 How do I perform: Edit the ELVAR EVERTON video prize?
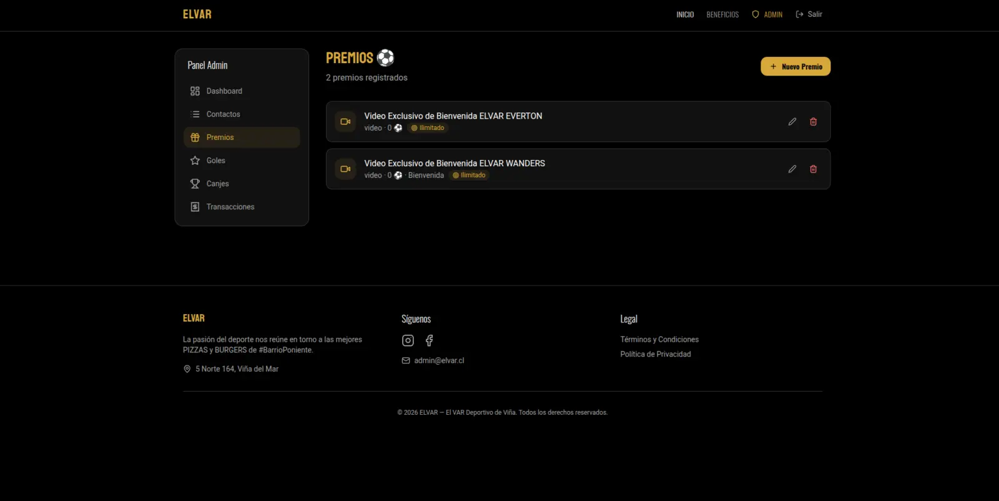(792, 122)
